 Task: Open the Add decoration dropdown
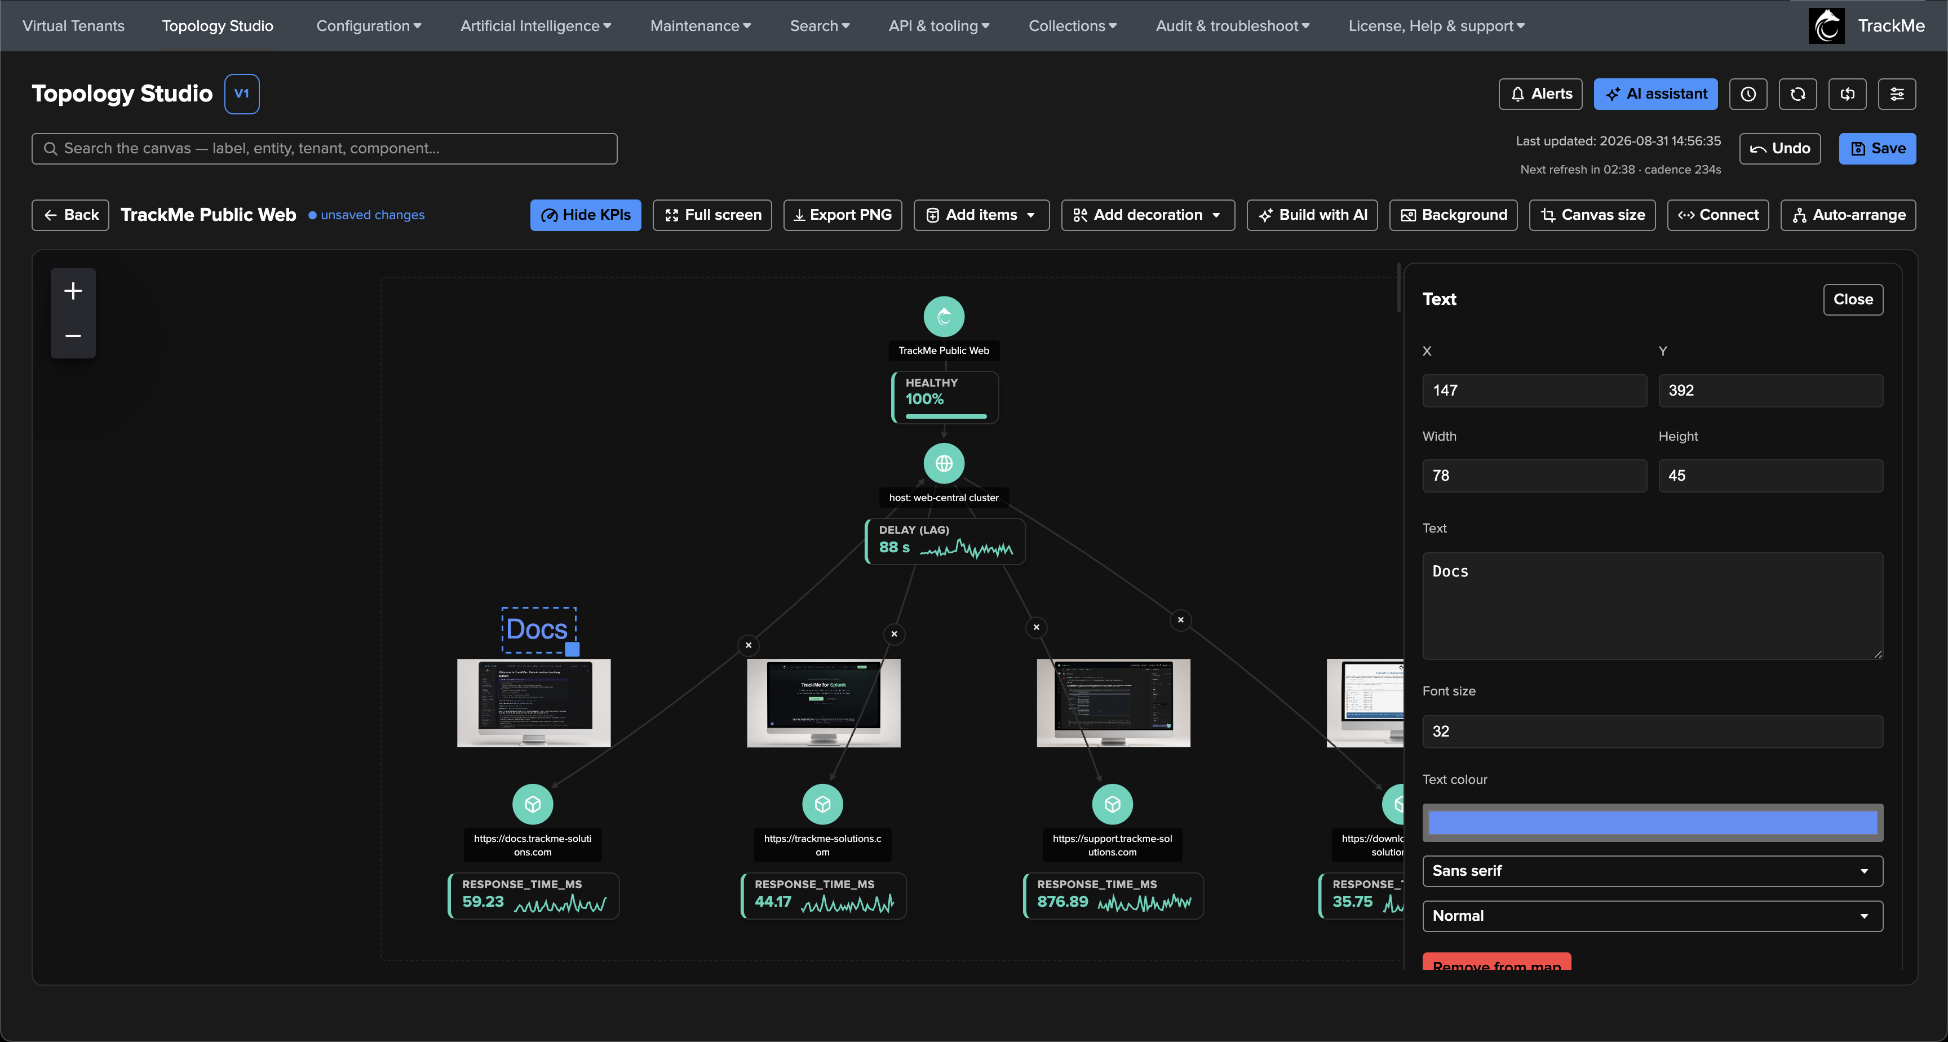pyautogui.click(x=1147, y=215)
